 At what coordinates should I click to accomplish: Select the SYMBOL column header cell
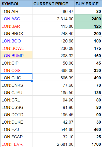(16, 4)
